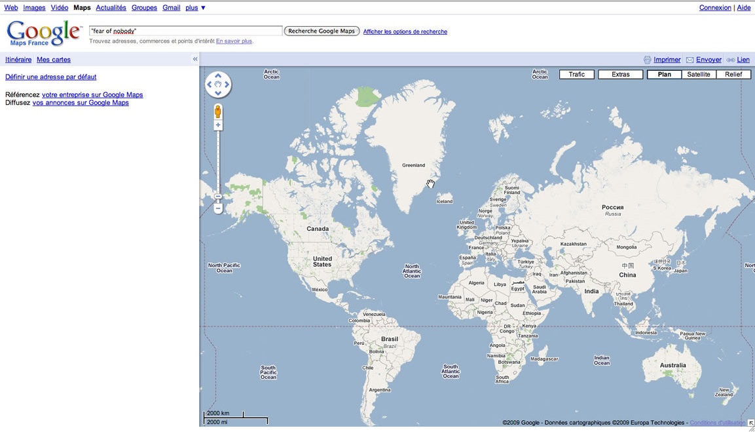Click the China label on the map

pos(627,275)
